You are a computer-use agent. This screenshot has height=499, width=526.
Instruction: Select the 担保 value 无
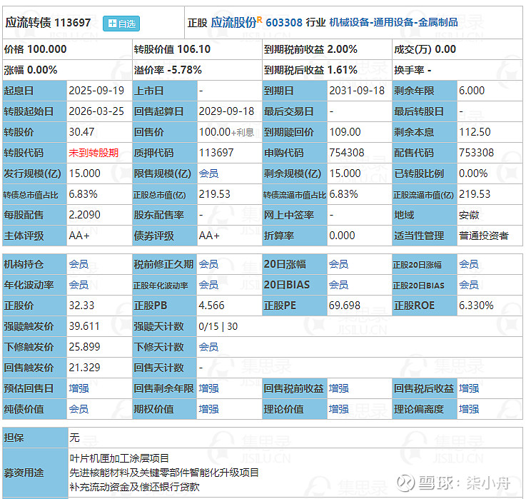[74, 438]
